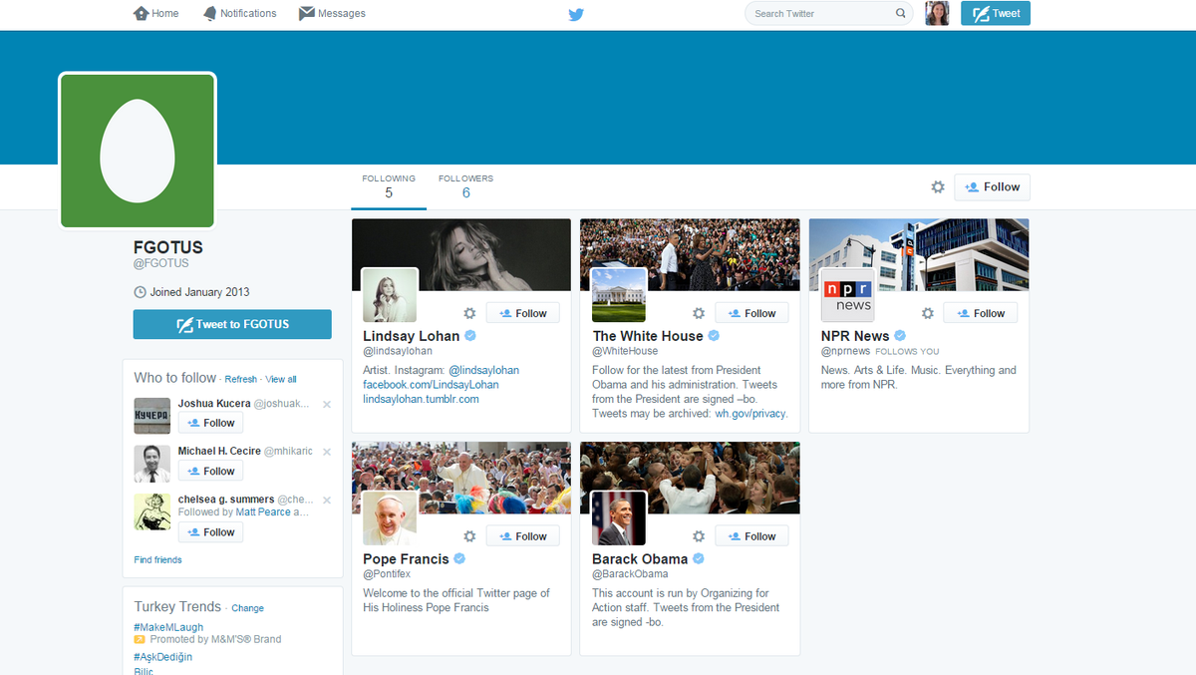The image size is (1196, 675).
Task: Open NPR News profile name
Action: [855, 336]
